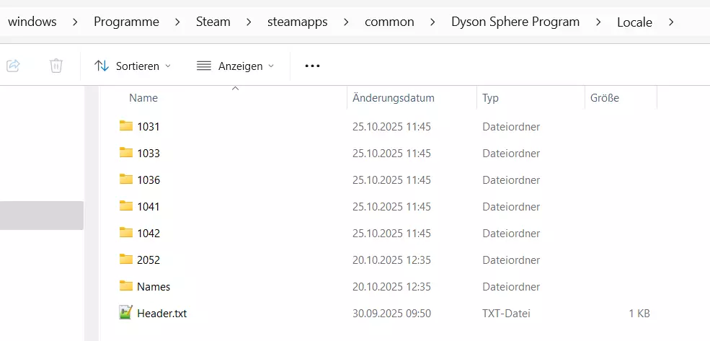Expand the chevron after Locale in breadcrumb
This screenshot has height=341, width=710.
point(672,22)
